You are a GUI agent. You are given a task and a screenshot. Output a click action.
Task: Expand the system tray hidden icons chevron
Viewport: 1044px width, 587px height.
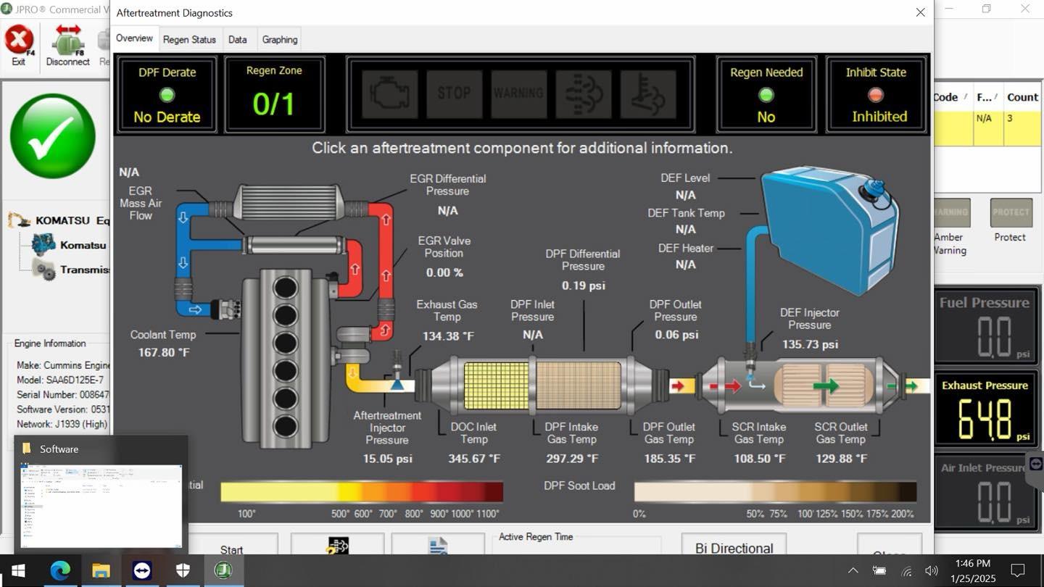coord(853,571)
